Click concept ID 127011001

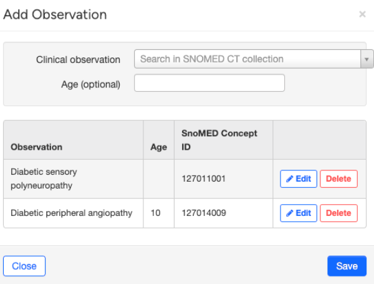203,179
